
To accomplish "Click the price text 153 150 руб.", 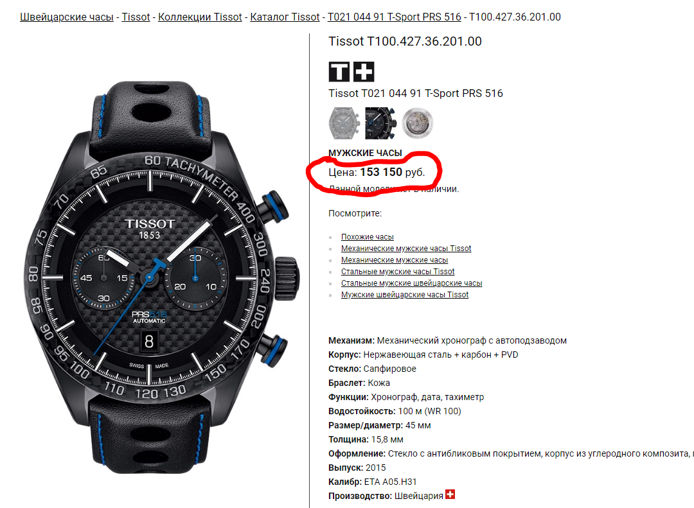I will coord(392,172).
